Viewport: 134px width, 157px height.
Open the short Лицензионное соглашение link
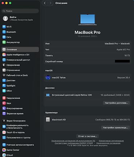coord(108,143)
